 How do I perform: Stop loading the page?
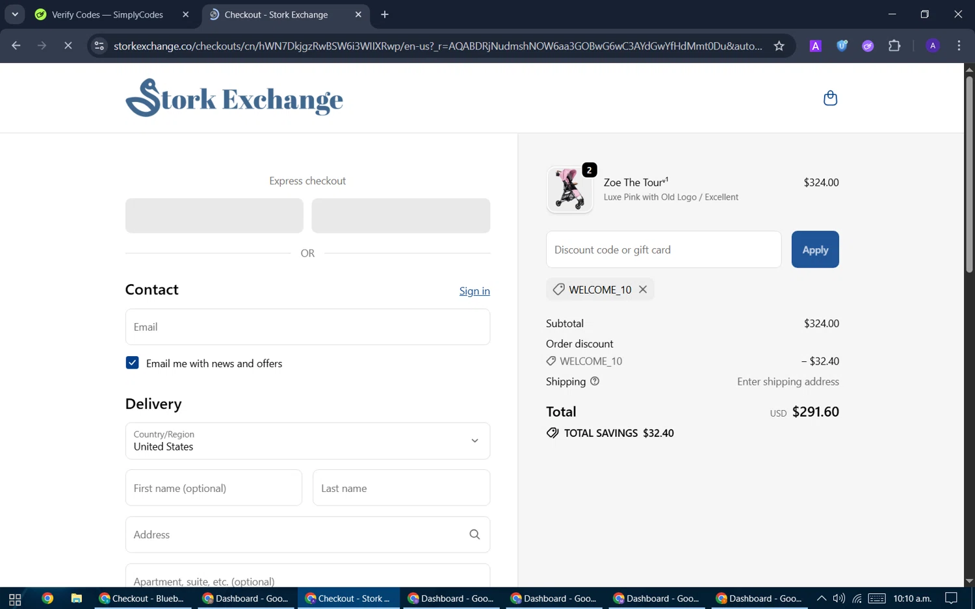point(68,45)
